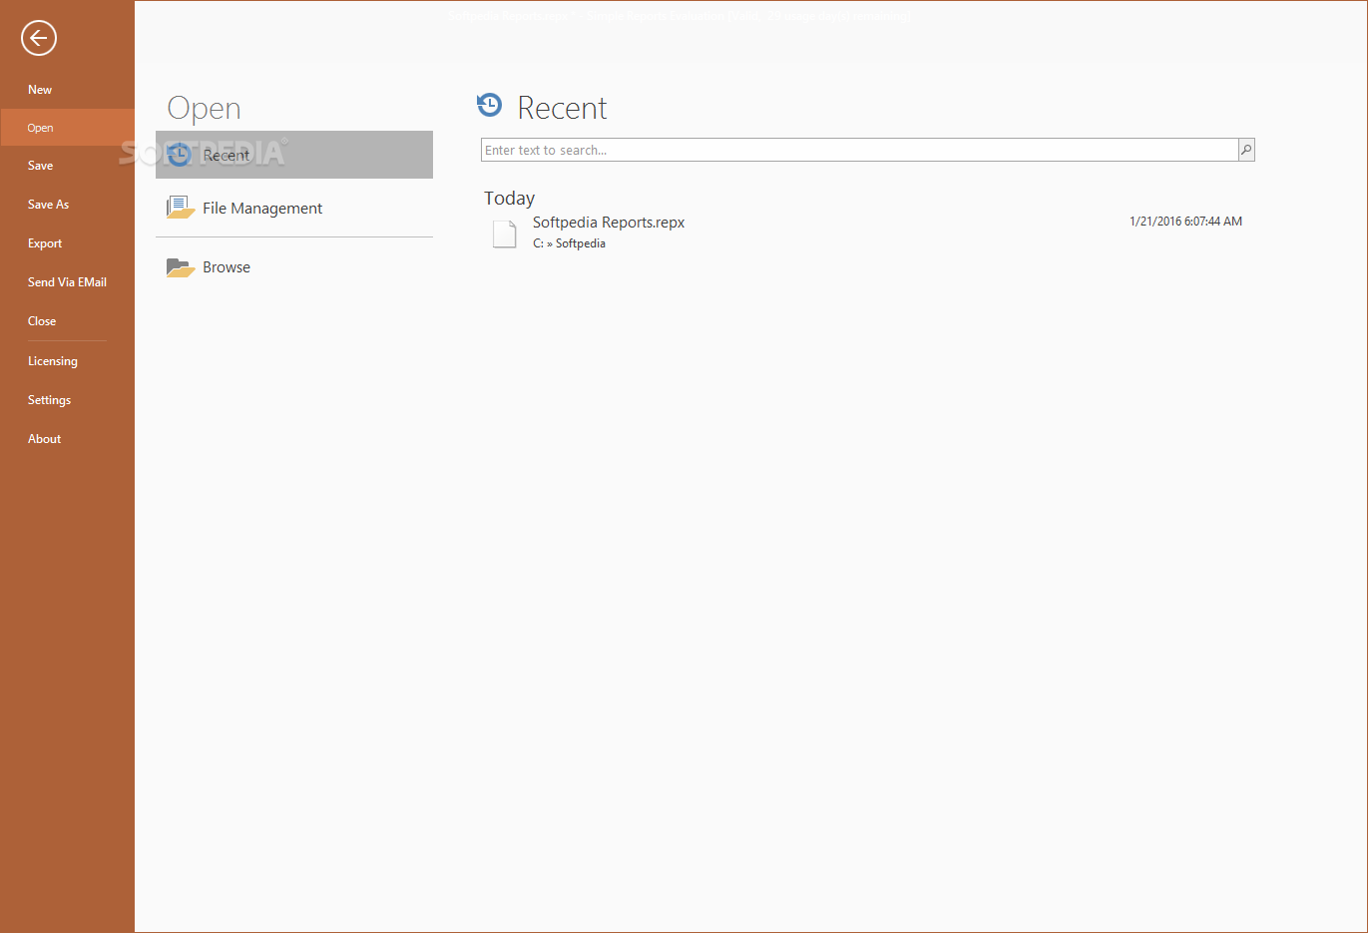Choose Save As from the sidebar
The height and width of the screenshot is (933, 1368).
67,205
